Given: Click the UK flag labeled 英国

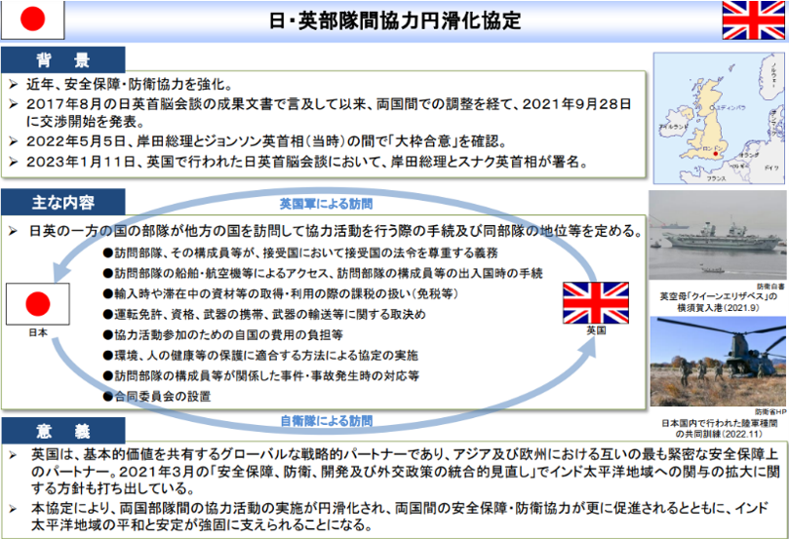Looking at the screenshot, I should point(596,303).
